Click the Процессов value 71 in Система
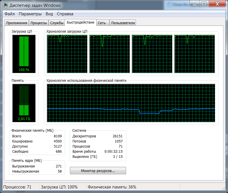The height and width of the screenshot is (193, 228). tap(121, 146)
